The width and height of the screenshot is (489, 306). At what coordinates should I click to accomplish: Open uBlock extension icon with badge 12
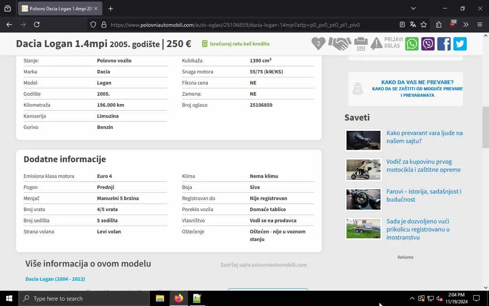(453, 24)
